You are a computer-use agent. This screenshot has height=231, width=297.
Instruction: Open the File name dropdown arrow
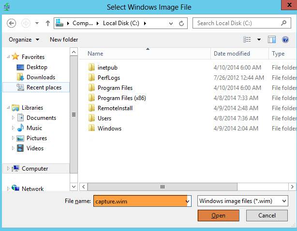(x=188, y=201)
